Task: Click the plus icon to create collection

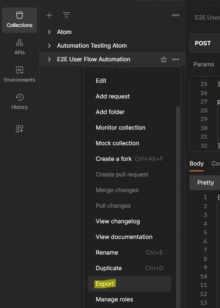Action: [49, 15]
